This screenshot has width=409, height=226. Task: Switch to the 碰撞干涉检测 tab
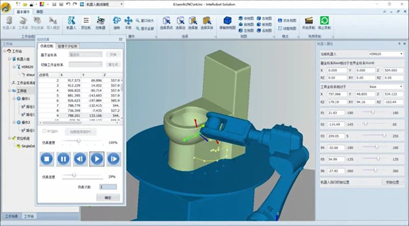click(x=67, y=46)
